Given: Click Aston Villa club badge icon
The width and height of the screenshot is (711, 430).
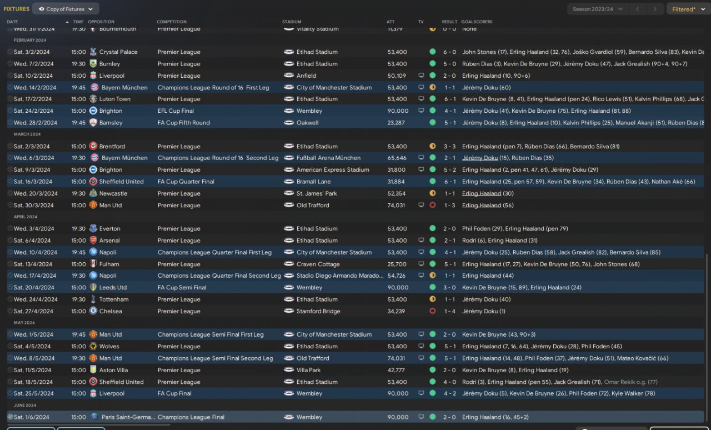Looking at the screenshot, I should (93, 370).
